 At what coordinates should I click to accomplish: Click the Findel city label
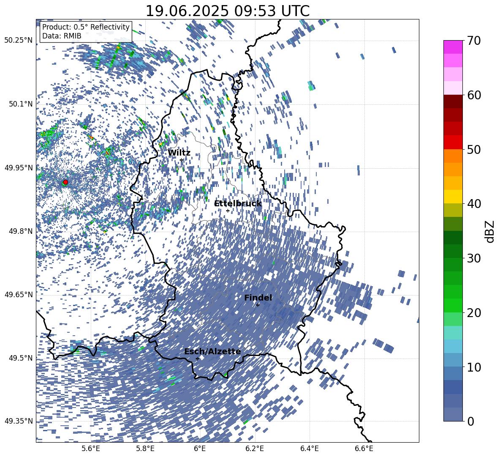pyautogui.click(x=258, y=298)
